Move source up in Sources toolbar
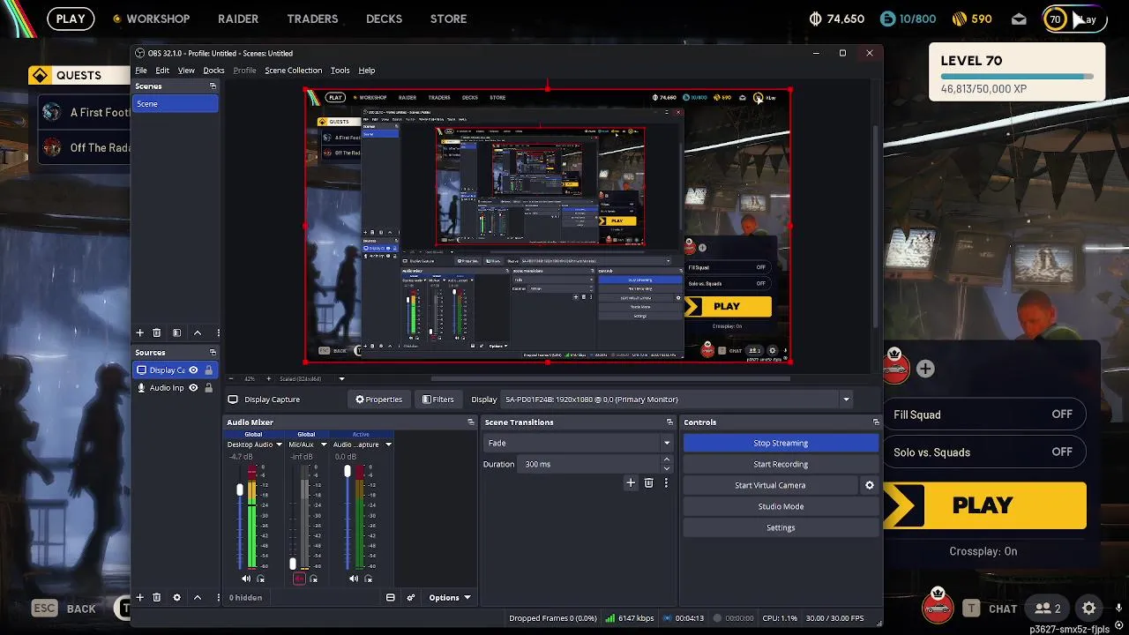This screenshot has height=635, width=1129. coord(198,597)
